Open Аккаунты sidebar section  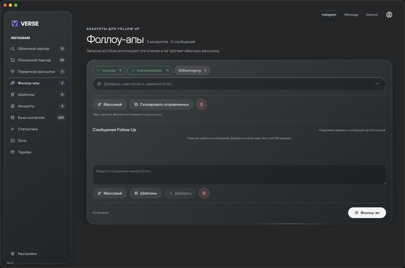click(38, 106)
